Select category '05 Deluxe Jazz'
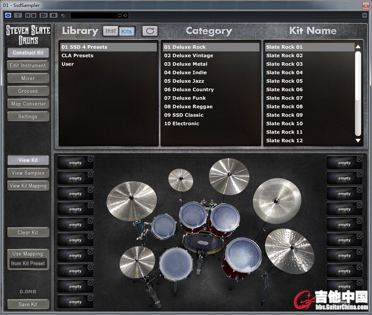 pos(211,81)
